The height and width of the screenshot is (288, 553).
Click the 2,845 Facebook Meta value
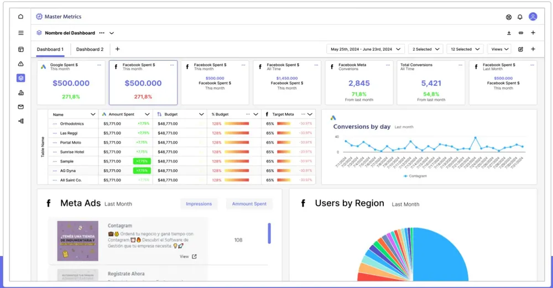coord(359,83)
